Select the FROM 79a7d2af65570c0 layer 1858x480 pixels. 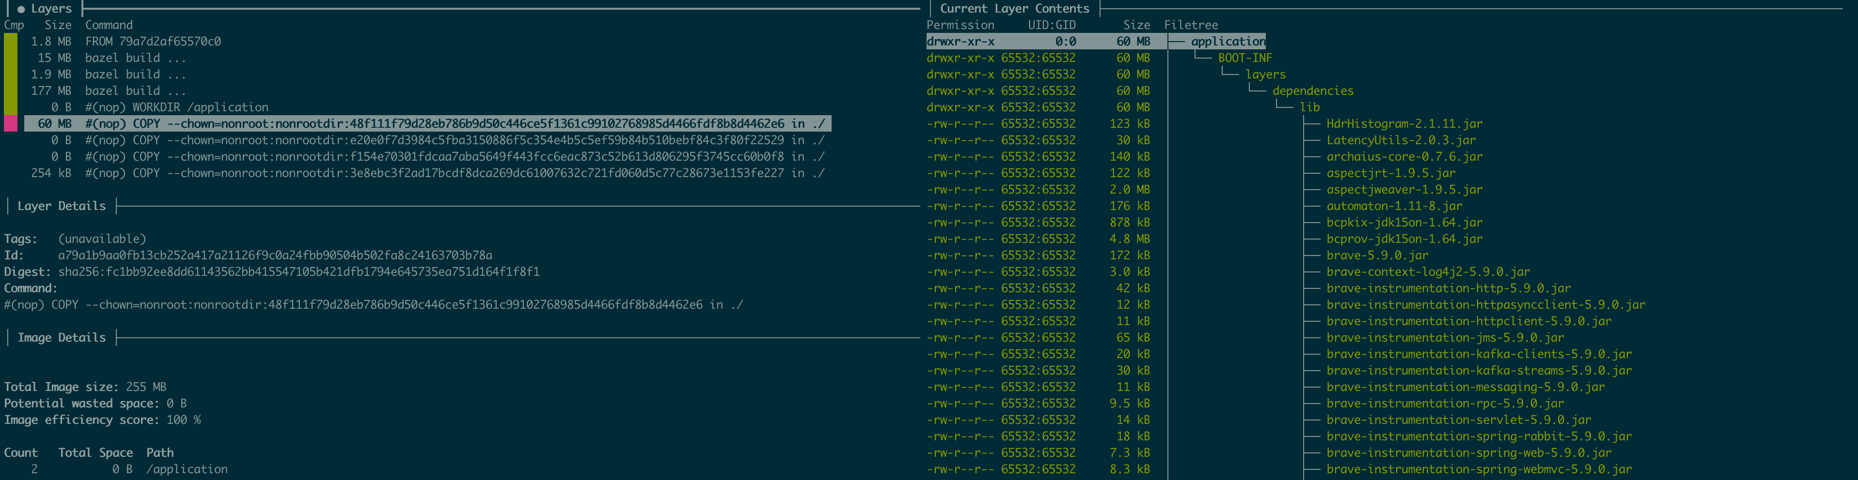(x=126, y=41)
